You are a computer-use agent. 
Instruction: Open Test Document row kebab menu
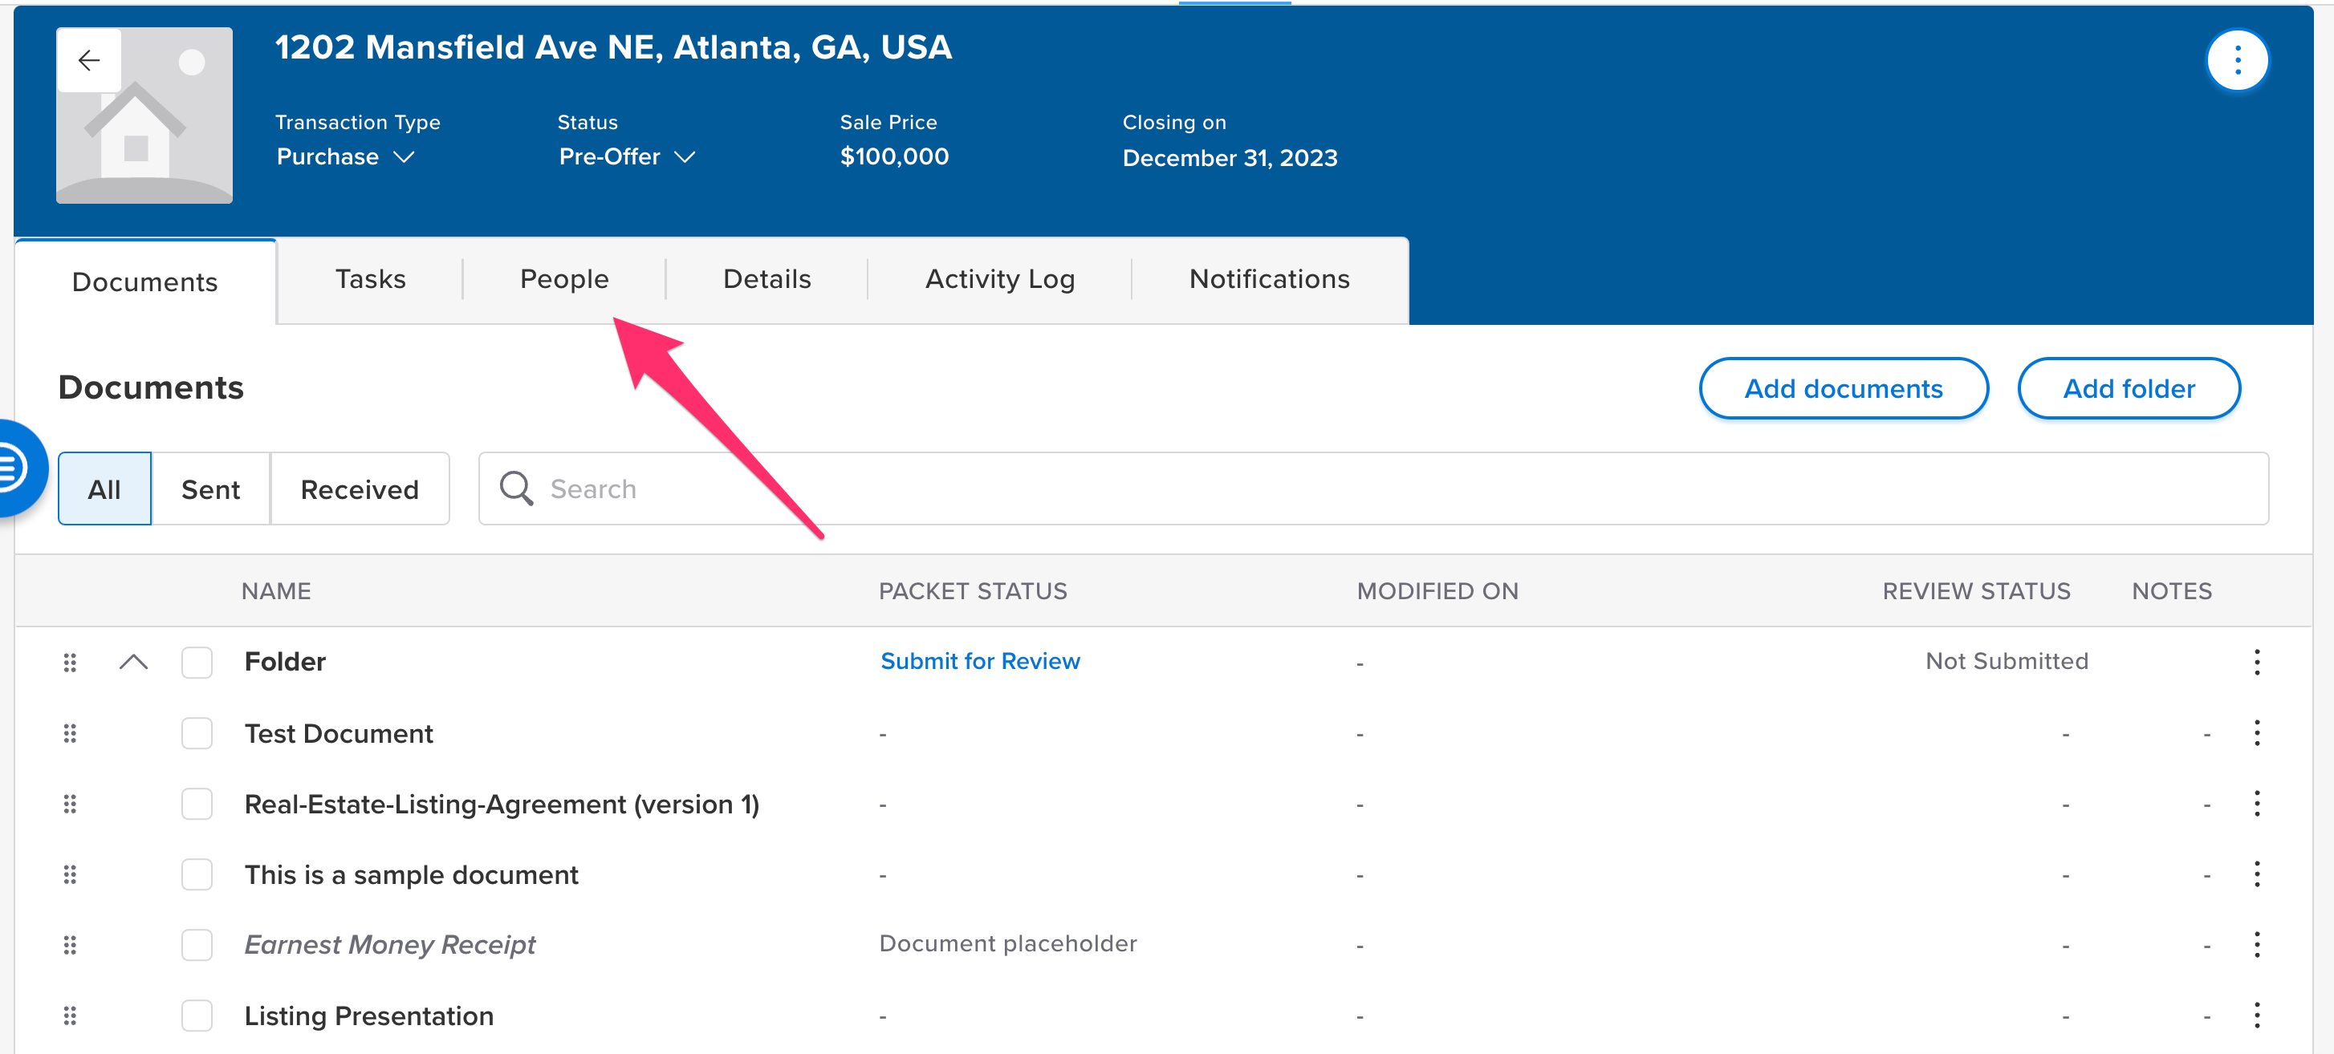click(x=2256, y=732)
